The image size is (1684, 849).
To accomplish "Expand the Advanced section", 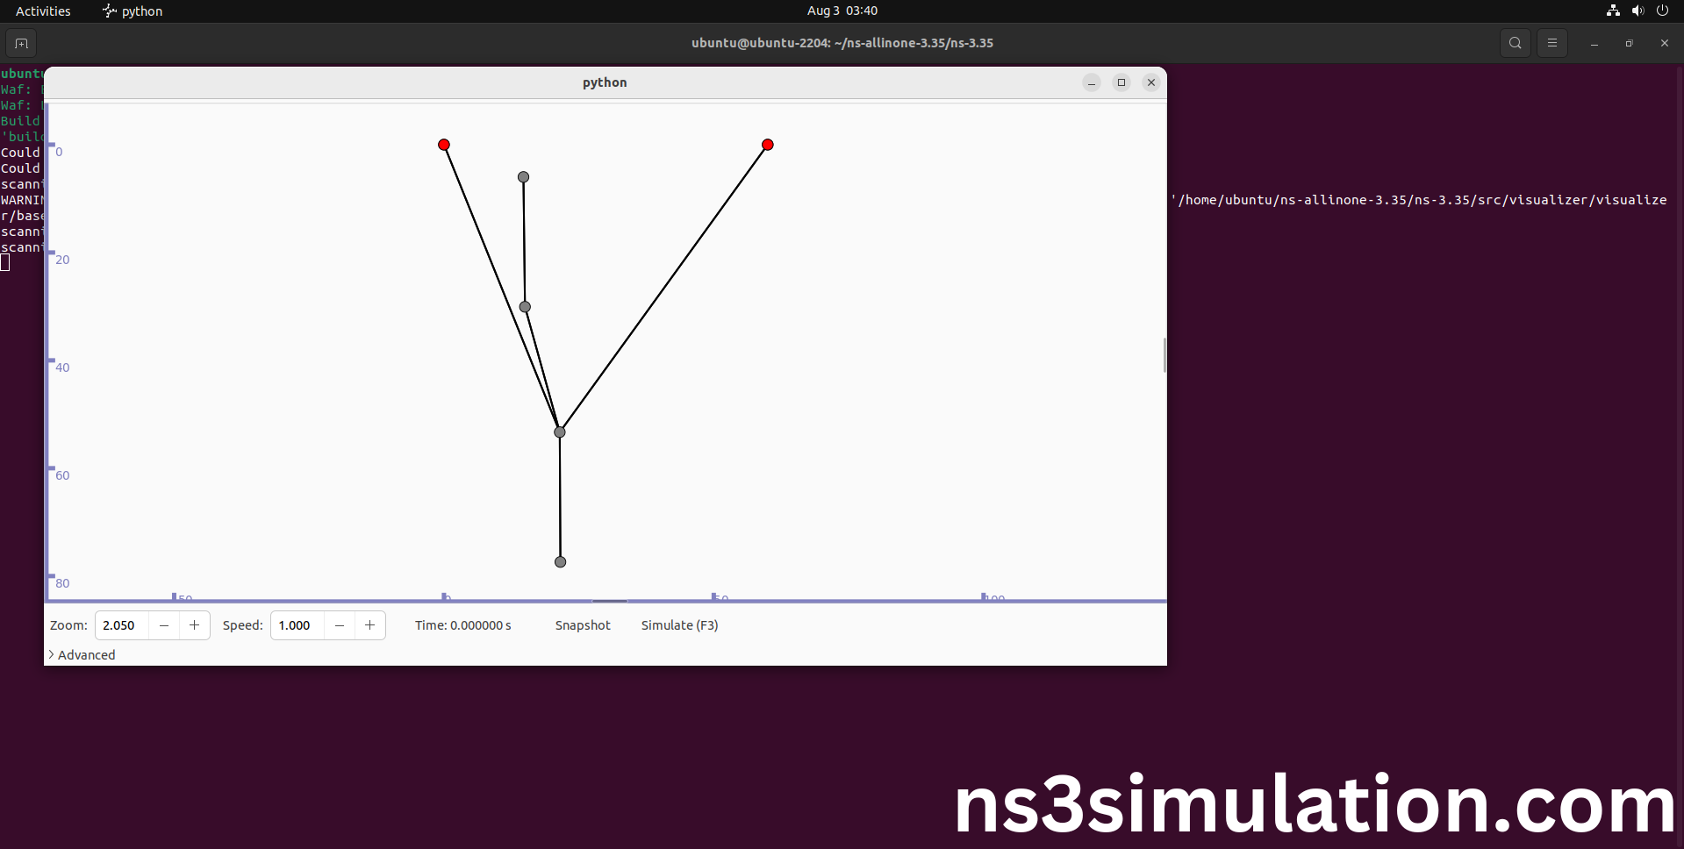I will tap(82, 654).
